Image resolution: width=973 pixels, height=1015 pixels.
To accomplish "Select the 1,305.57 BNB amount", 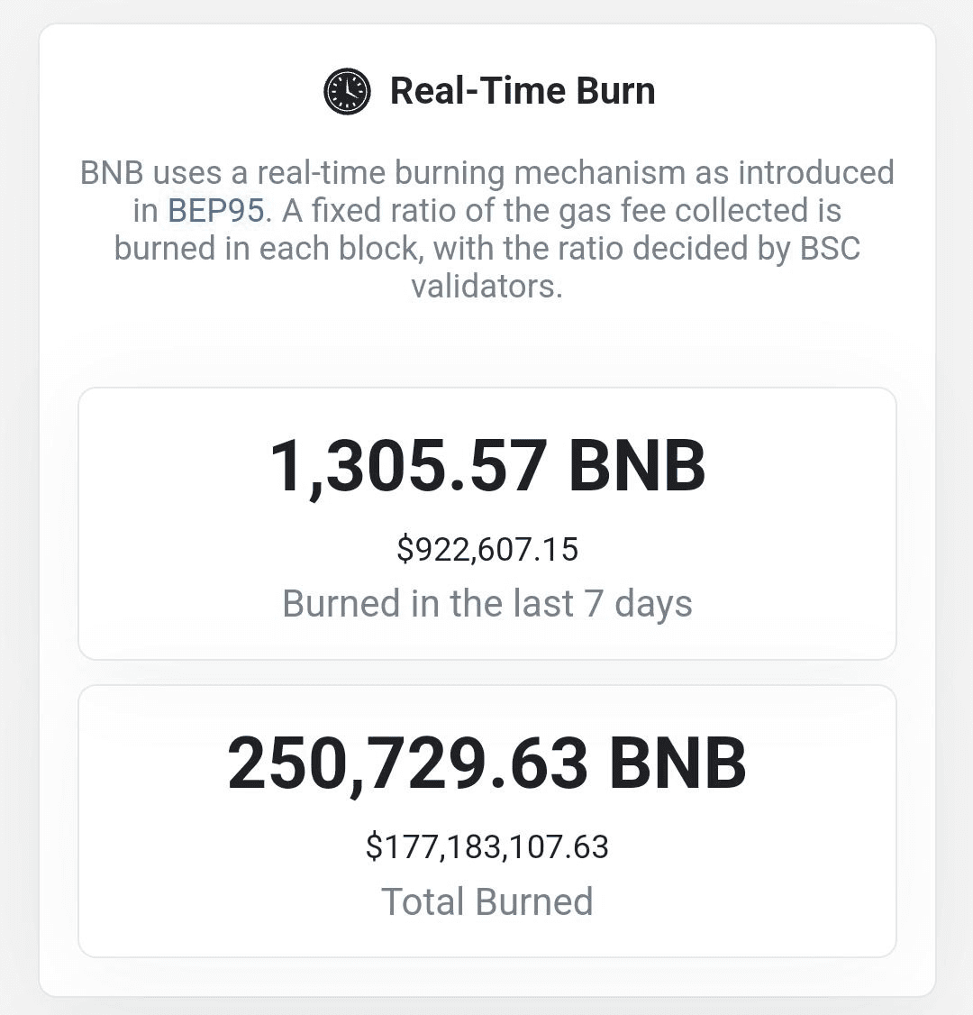I will (487, 466).
